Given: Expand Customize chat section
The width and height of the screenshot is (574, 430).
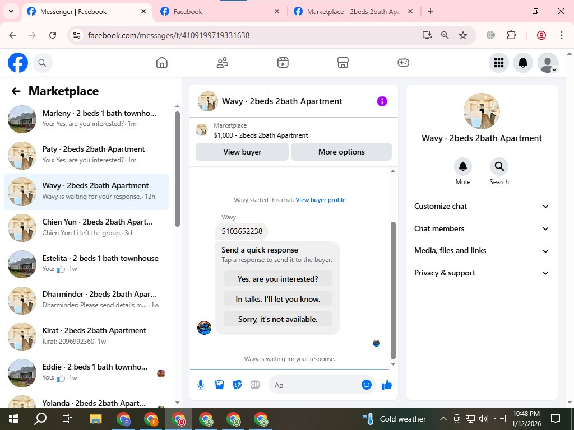Looking at the screenshot, I should (x=482, y=206).
